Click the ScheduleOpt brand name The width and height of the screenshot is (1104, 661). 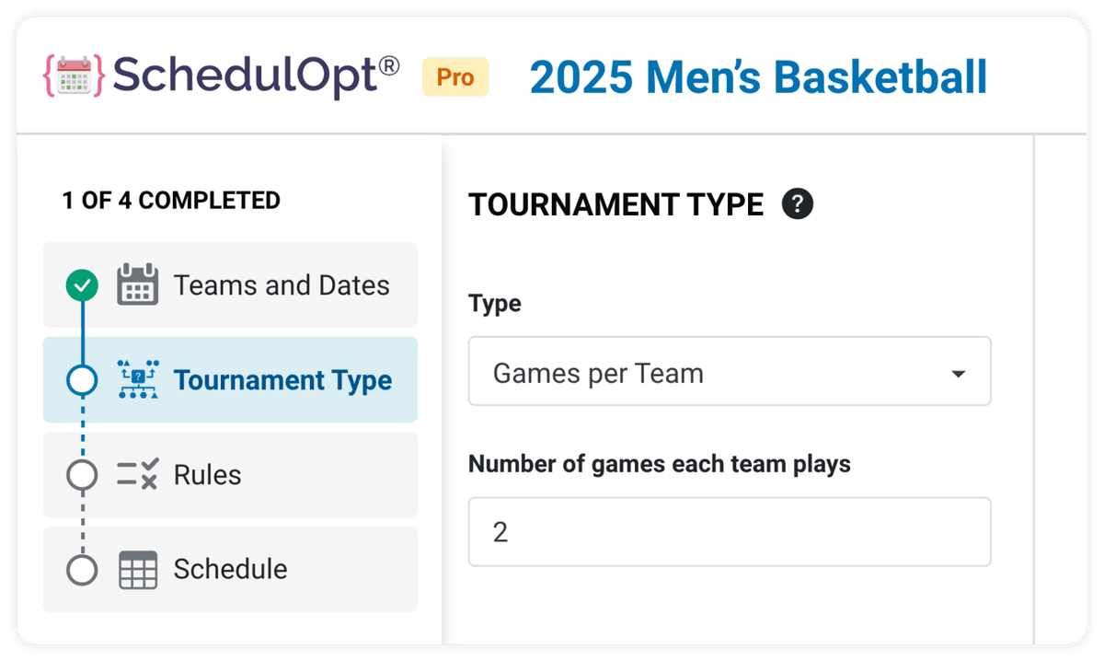256,76
